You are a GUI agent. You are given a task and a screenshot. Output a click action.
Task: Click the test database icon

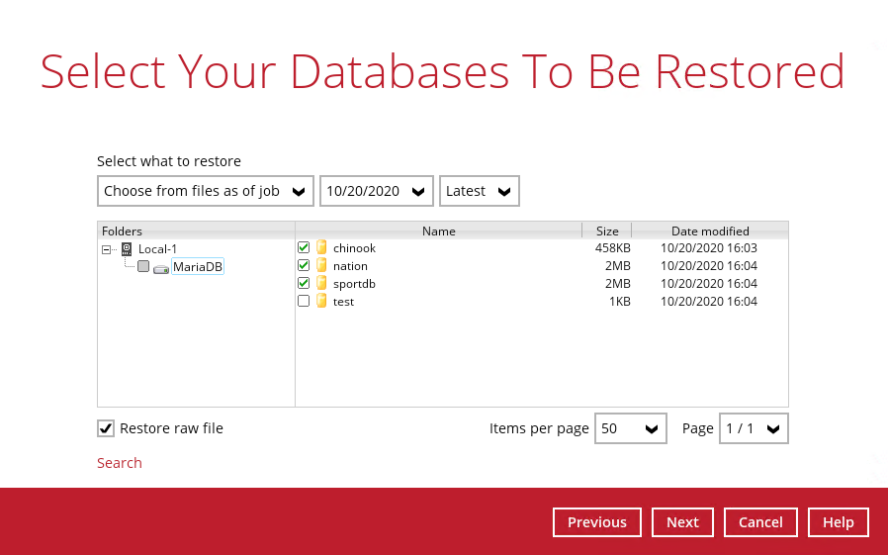pos(321,302)
